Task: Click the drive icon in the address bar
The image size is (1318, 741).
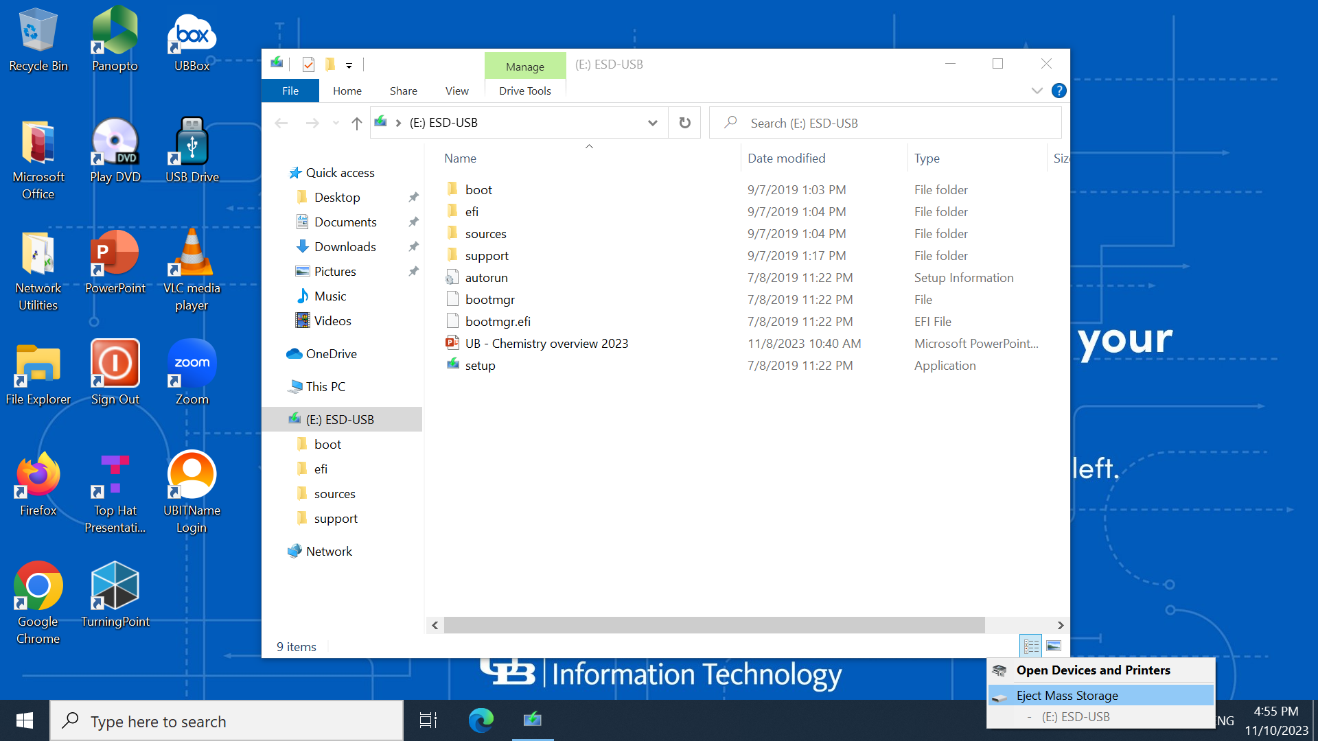Action: (380, 122)
